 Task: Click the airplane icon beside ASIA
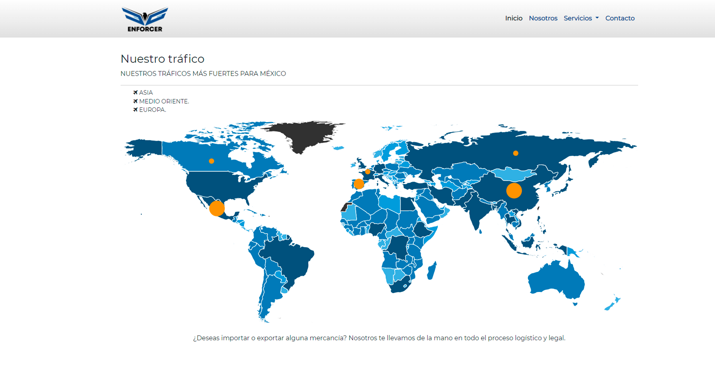[x=135, y=93]
